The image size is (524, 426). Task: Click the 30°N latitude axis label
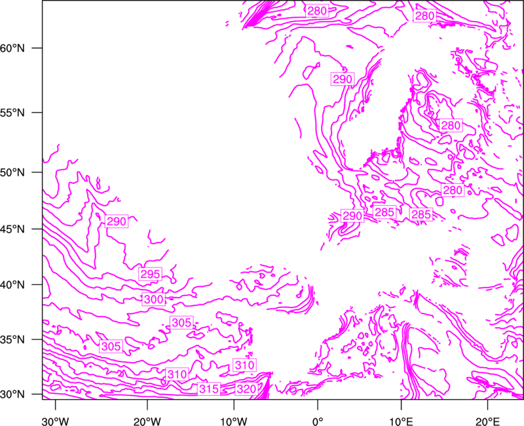(12, 395)
